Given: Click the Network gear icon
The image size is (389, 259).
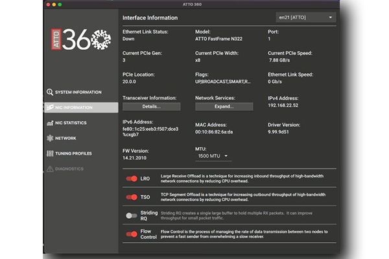Looking at the screenshot, I should [x=50, y=139].
